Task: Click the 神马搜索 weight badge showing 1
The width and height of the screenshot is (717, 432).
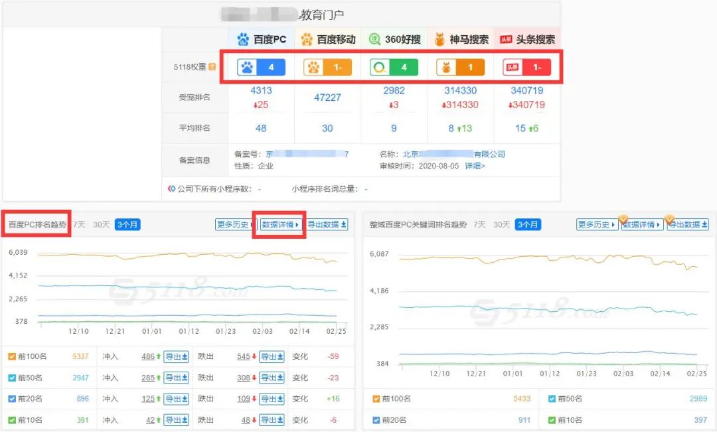Action: pyautogui.click(x=460, y=67)
